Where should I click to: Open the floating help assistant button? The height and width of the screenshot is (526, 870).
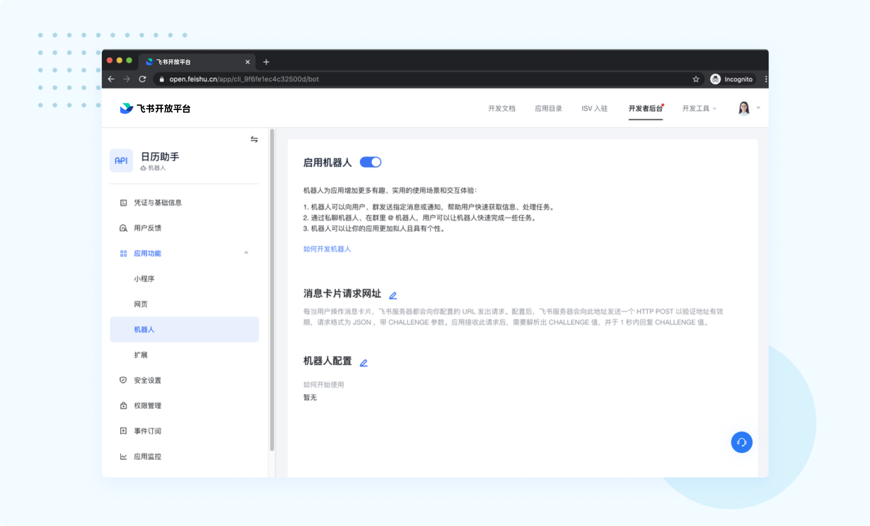click(741, 442)
